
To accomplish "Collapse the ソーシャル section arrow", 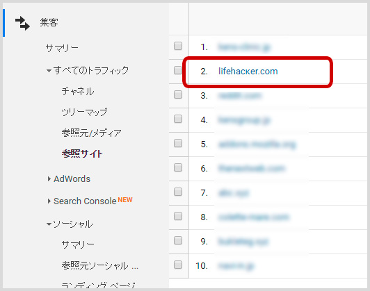I will [49, 224].
